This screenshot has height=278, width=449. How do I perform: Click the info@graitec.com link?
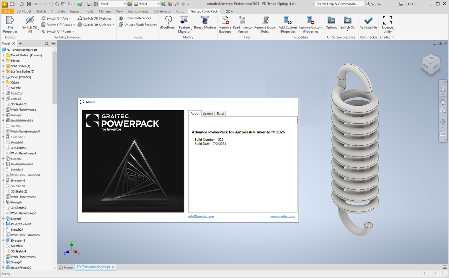(x=201, y=216)
